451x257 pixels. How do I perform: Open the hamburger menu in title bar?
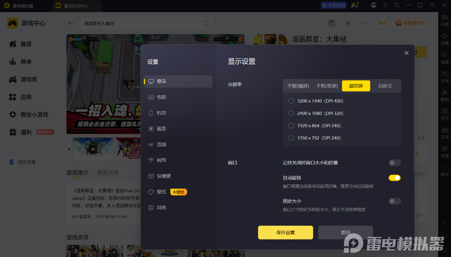point(385,5)
